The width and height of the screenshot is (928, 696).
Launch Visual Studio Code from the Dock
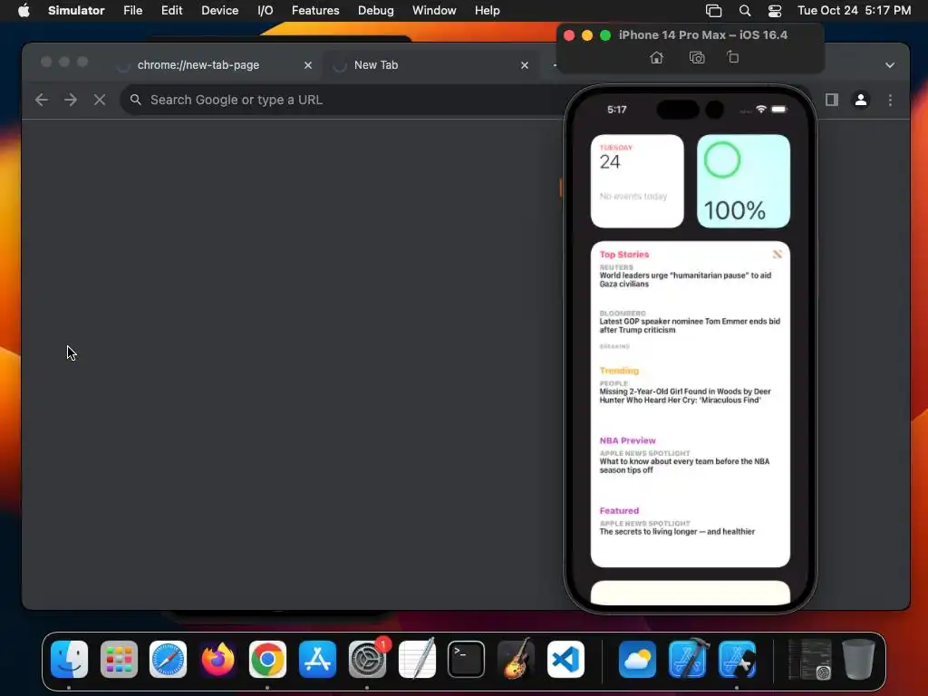click(565, 660)
